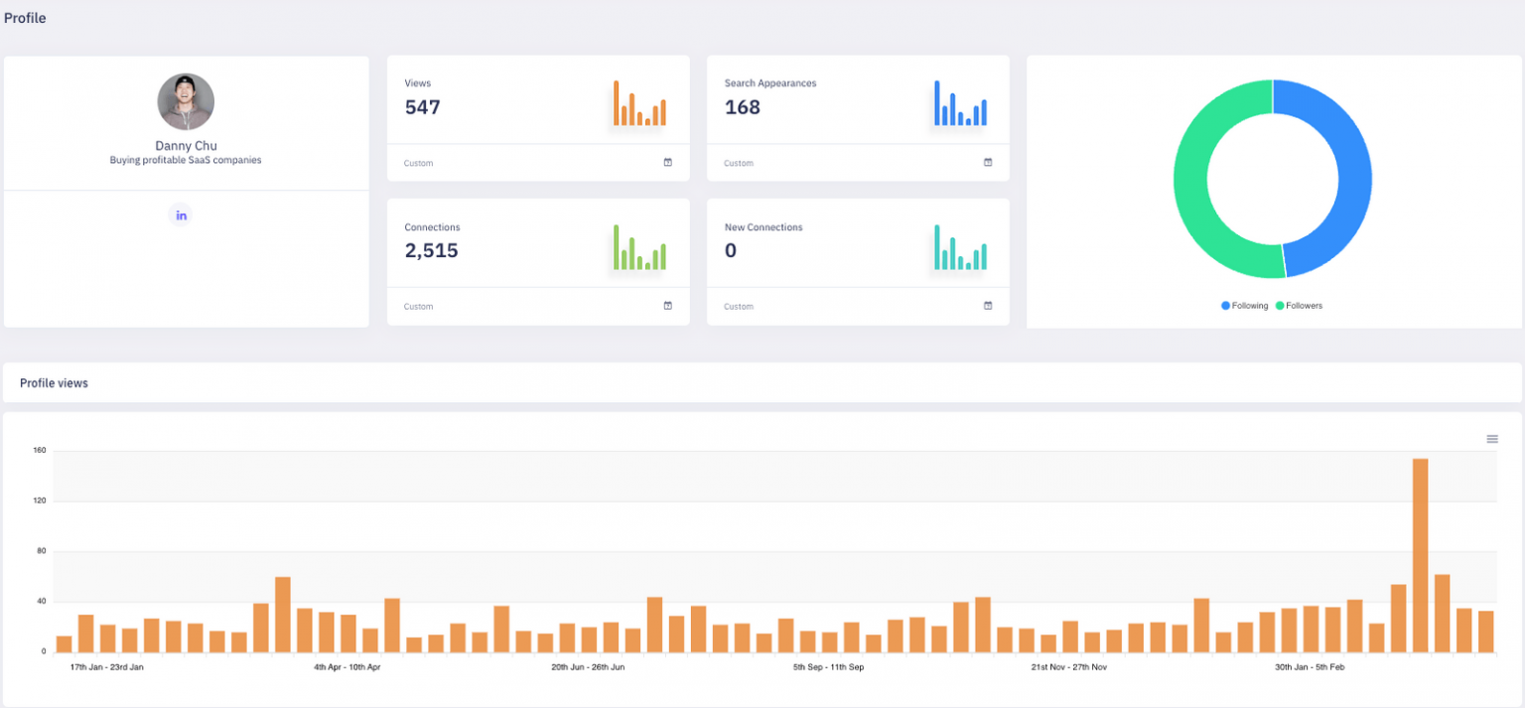Click the calendar icon on New Connections card

[x=988, y=306]
